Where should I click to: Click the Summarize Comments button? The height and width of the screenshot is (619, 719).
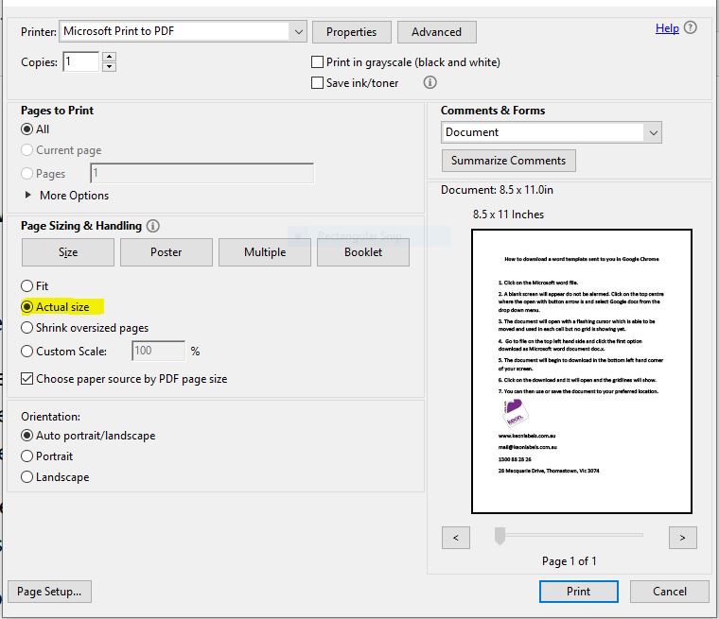[x=509, y=161]
